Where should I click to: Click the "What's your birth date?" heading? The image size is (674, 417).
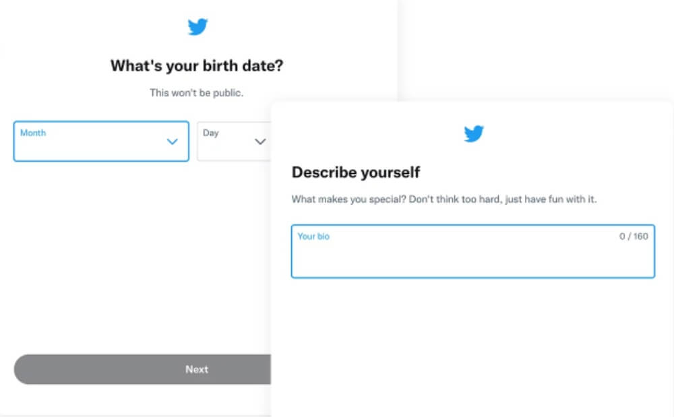[197, 66]
